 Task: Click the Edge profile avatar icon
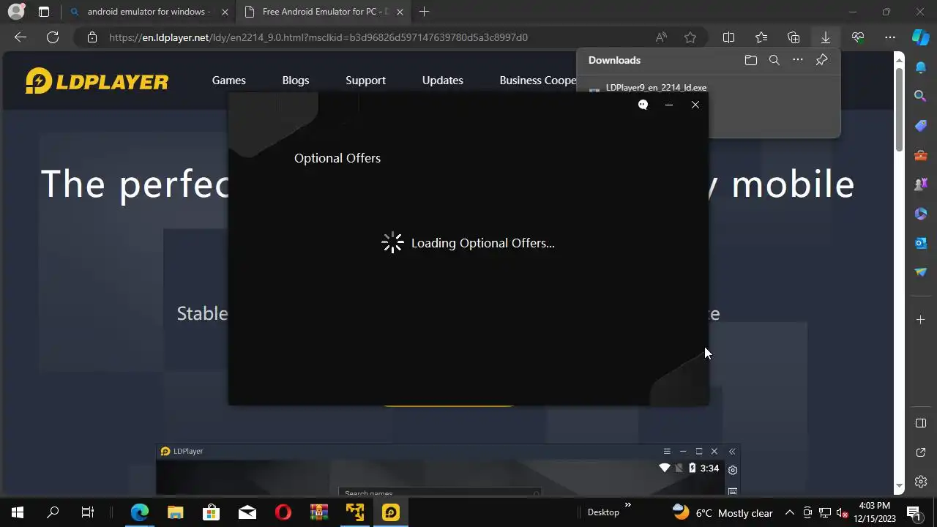tap(16, 12)
